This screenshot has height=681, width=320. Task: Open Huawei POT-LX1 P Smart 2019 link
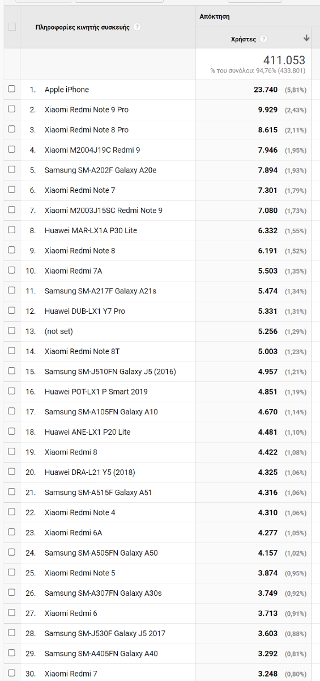[x=96, y=392]
